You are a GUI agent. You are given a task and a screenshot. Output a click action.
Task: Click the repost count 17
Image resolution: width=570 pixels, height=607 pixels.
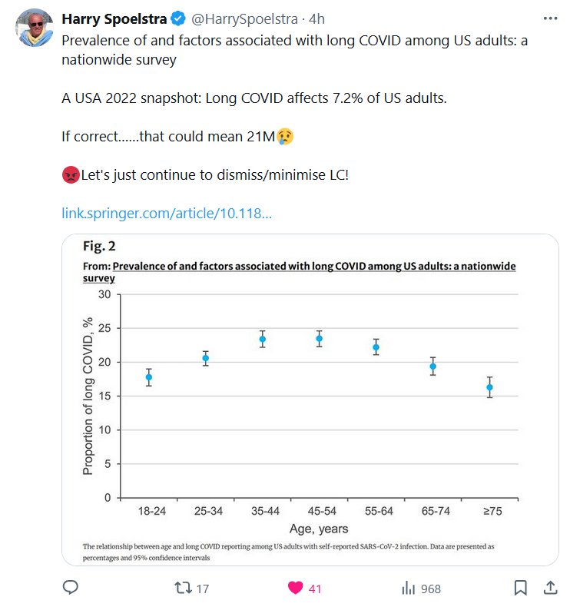coord(203,589)
